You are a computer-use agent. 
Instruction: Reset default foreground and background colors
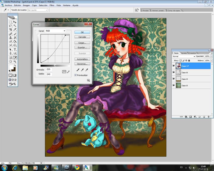(x=10, y=71)
